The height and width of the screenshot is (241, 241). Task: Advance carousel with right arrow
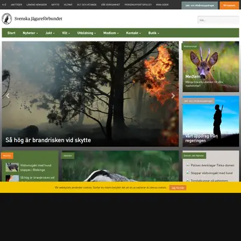click(173, 96)
